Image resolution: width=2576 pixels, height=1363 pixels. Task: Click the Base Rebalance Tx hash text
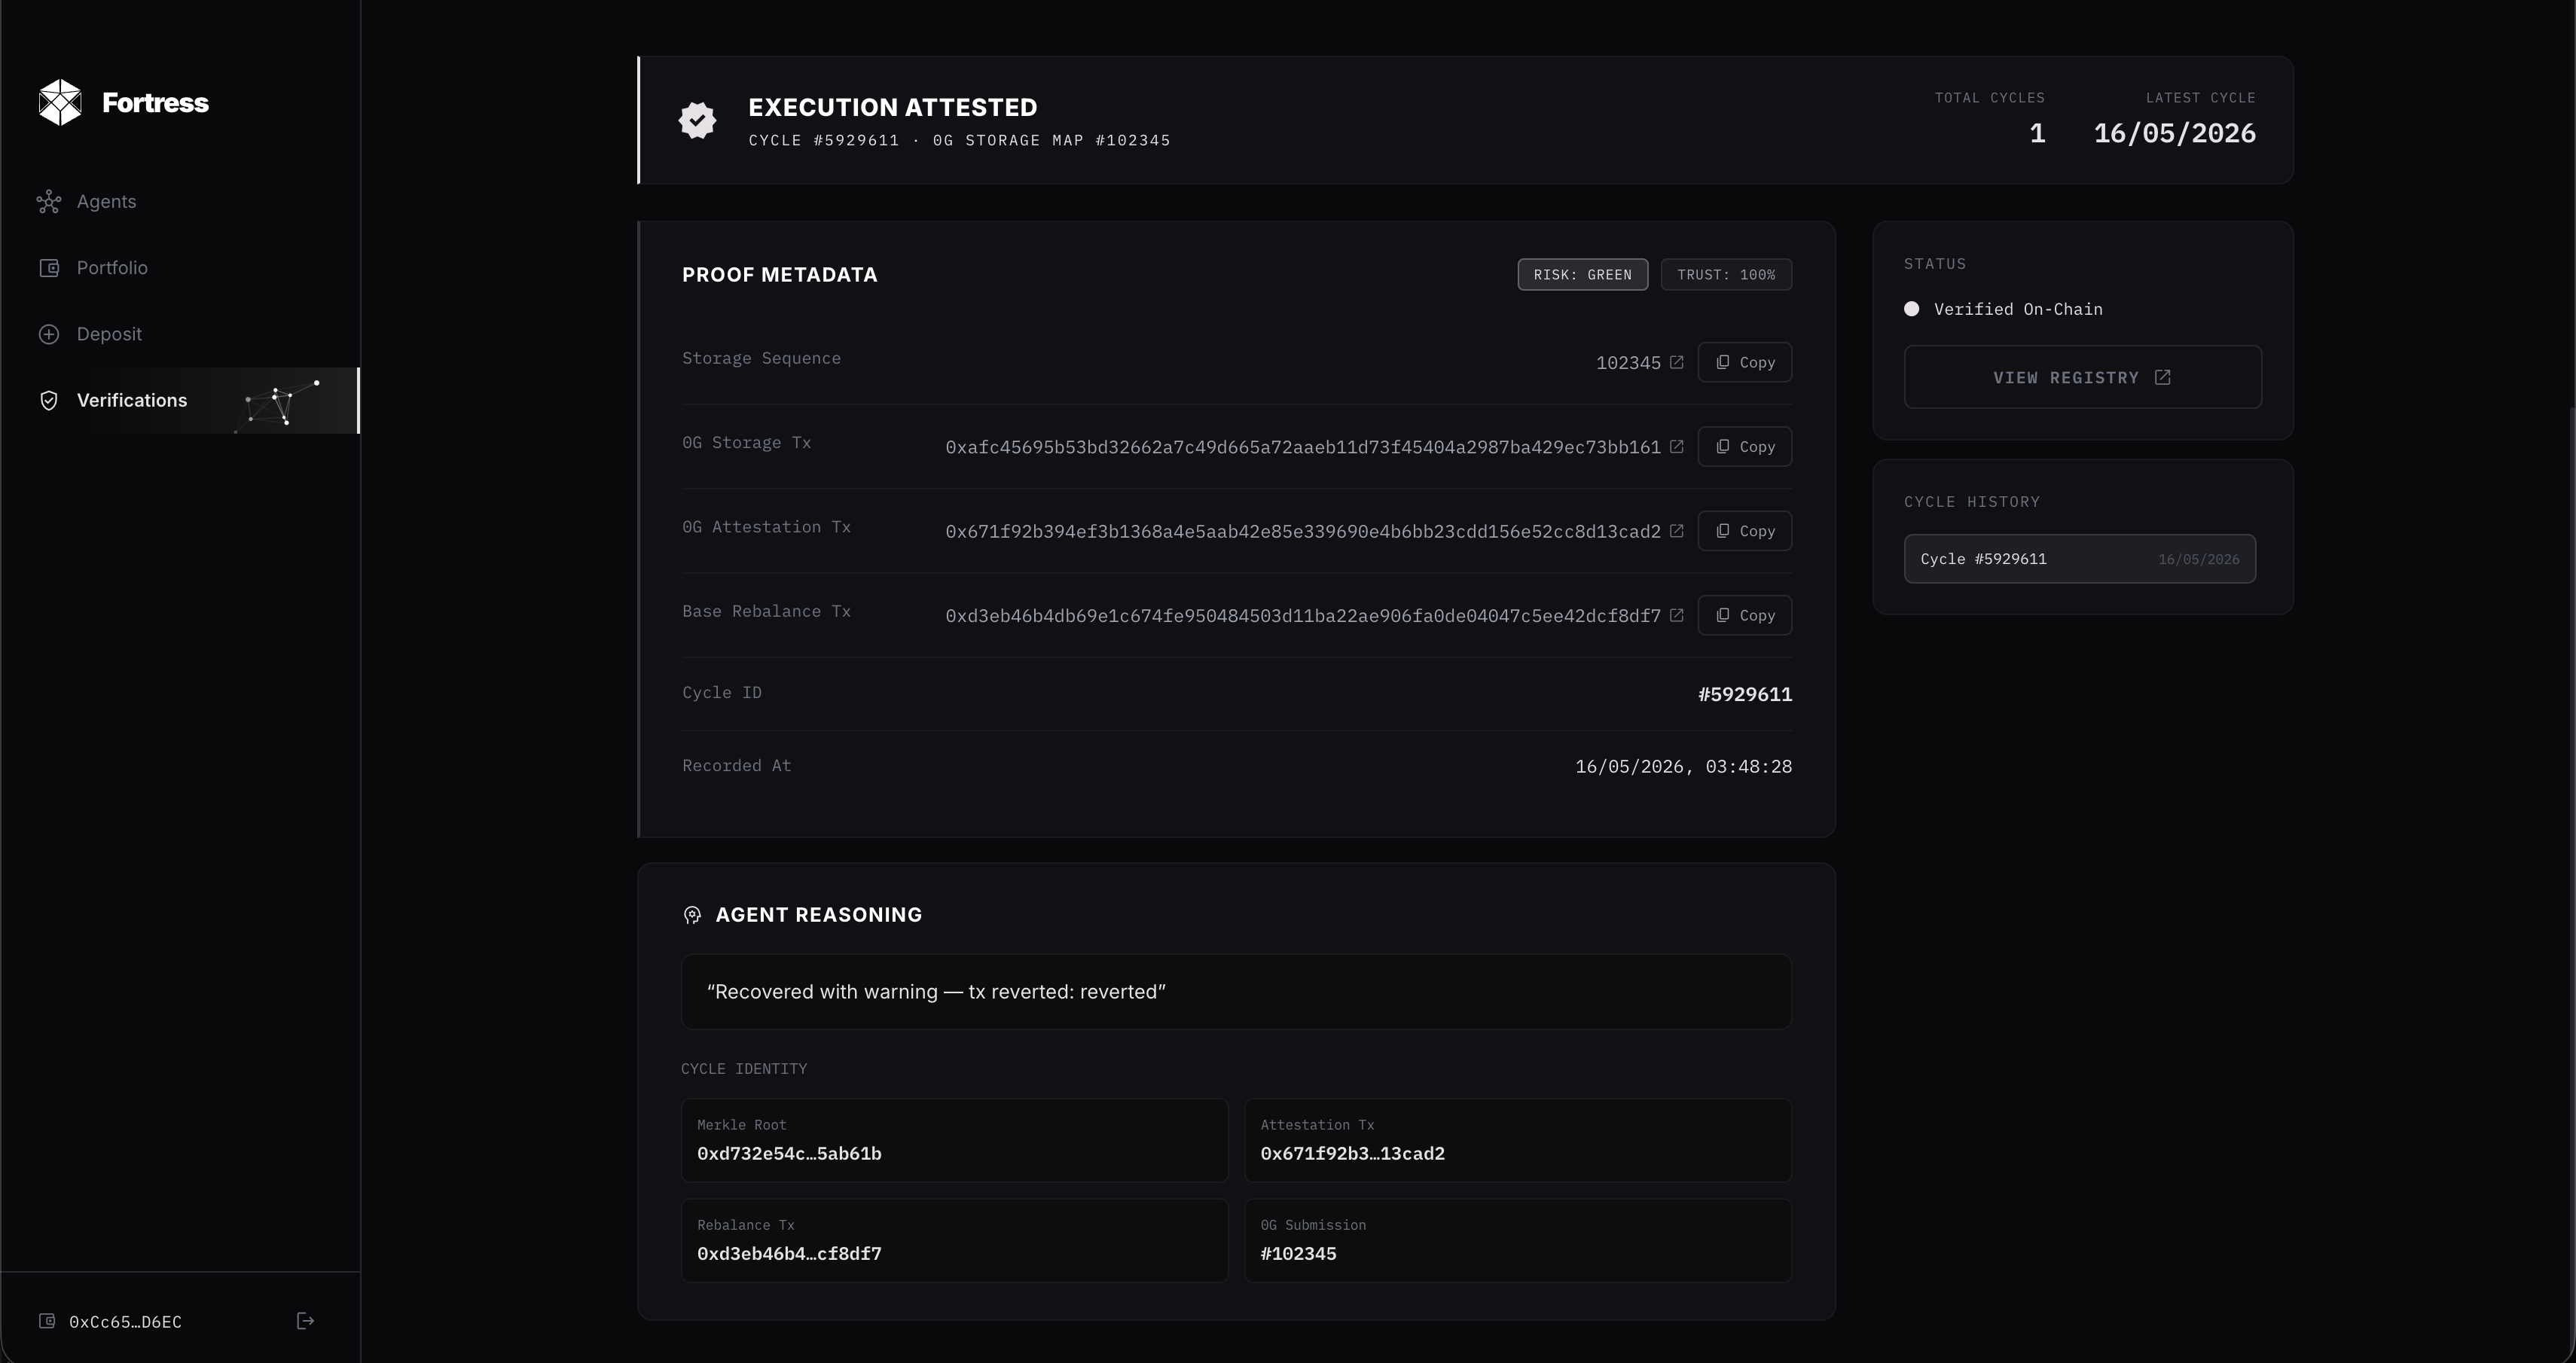tap(1303, 616)
